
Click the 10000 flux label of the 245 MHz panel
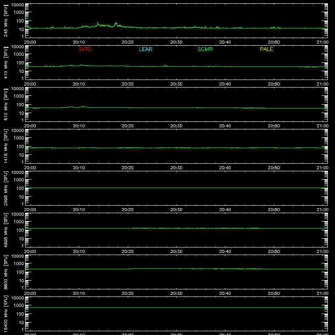[18, 5]
